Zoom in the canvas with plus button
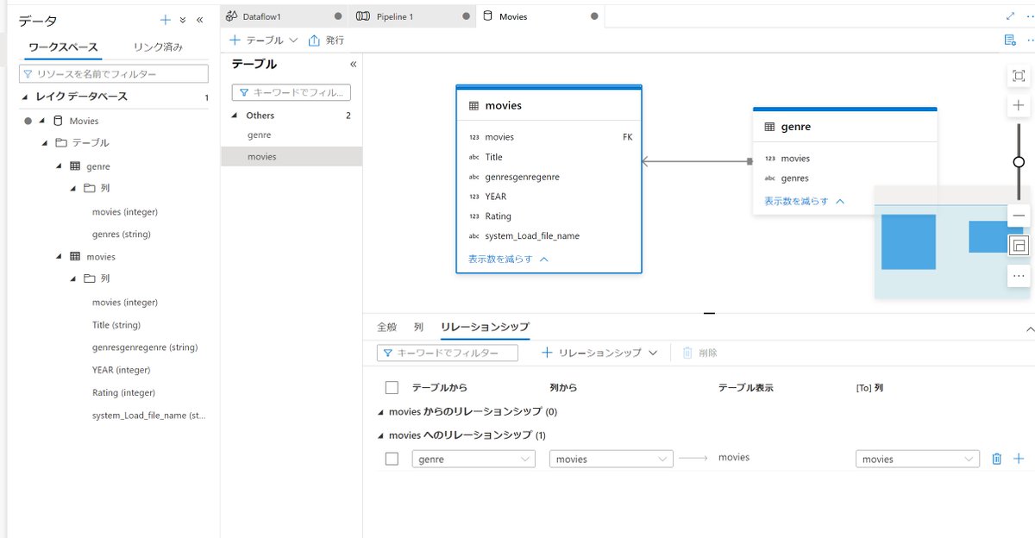This screenshot has height=538, width=1035. 1019,105
